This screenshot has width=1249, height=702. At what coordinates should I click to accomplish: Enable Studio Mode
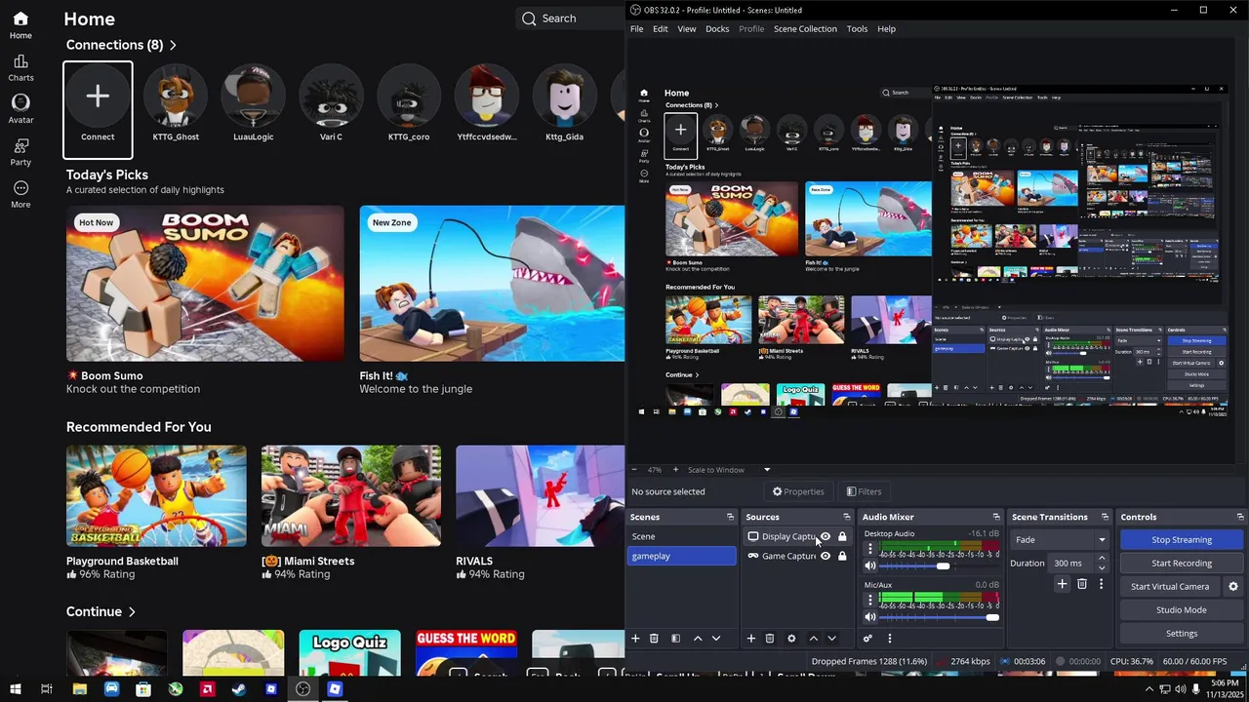pyautogui.click(x=1182, y=610)
